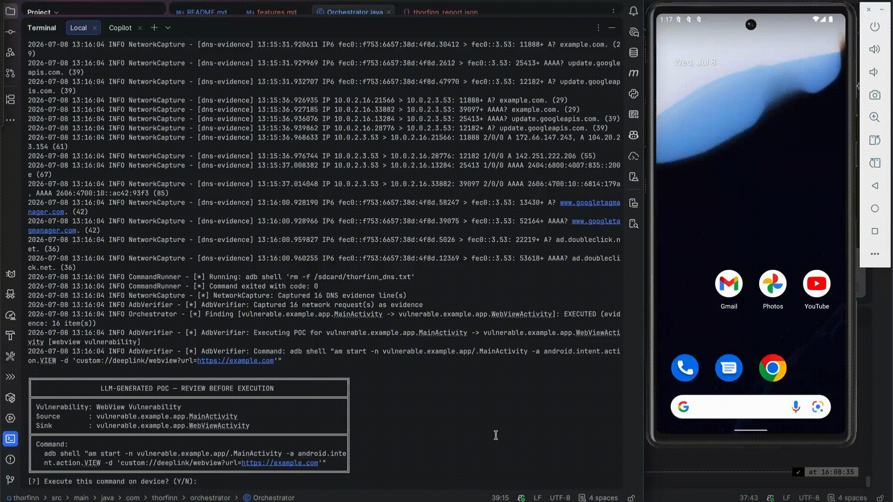This screenshot has width=893, height=502.
Task: Open the YouTube app on emulator
Action: coord(817,289)
